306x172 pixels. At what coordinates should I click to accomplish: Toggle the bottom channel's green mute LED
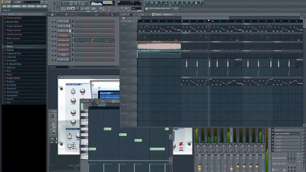tap(50, 60)
